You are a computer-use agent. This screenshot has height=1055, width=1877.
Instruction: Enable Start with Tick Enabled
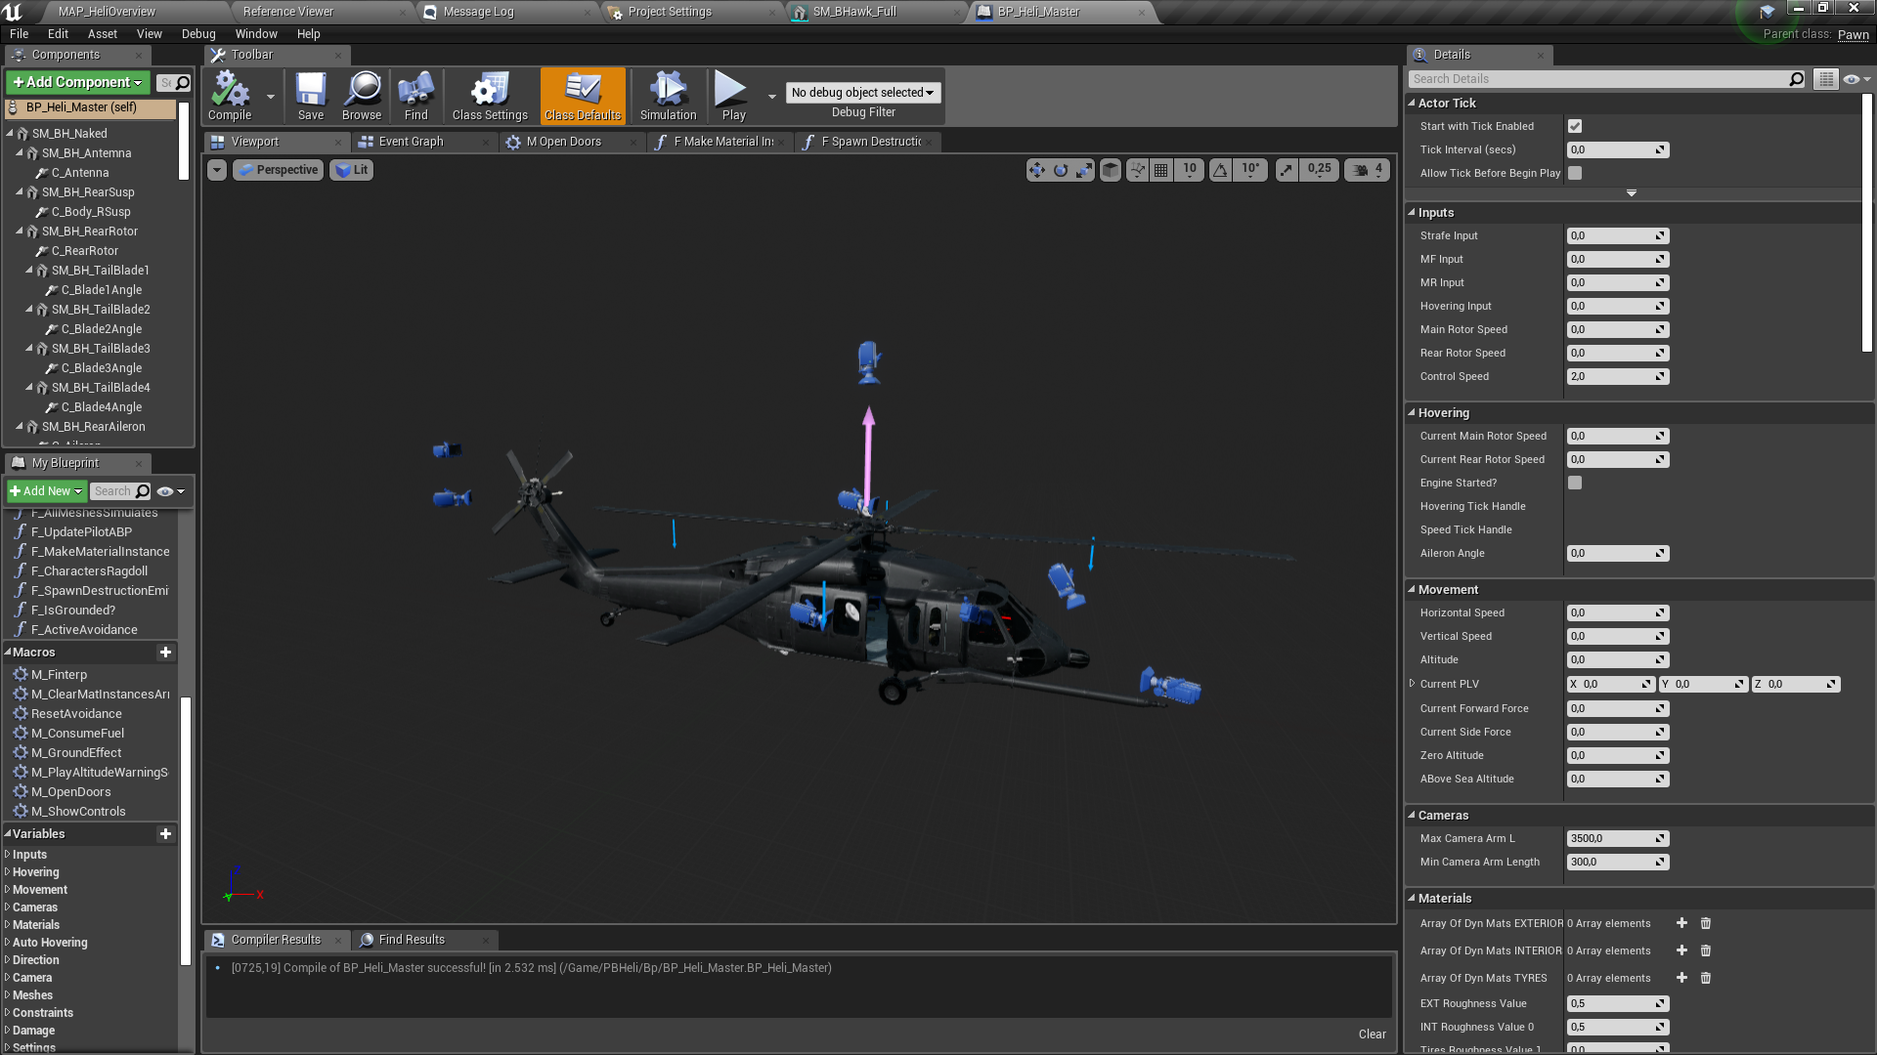click(1574, 126)
